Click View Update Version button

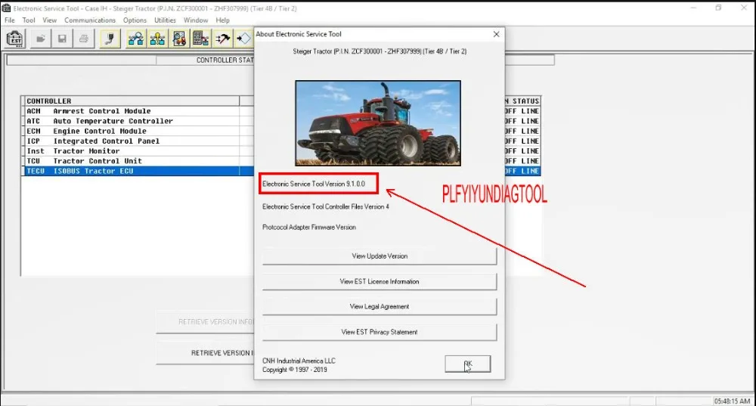tap(380, 256)
